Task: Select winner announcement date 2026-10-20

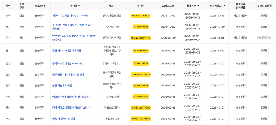Action: (217, 27)
